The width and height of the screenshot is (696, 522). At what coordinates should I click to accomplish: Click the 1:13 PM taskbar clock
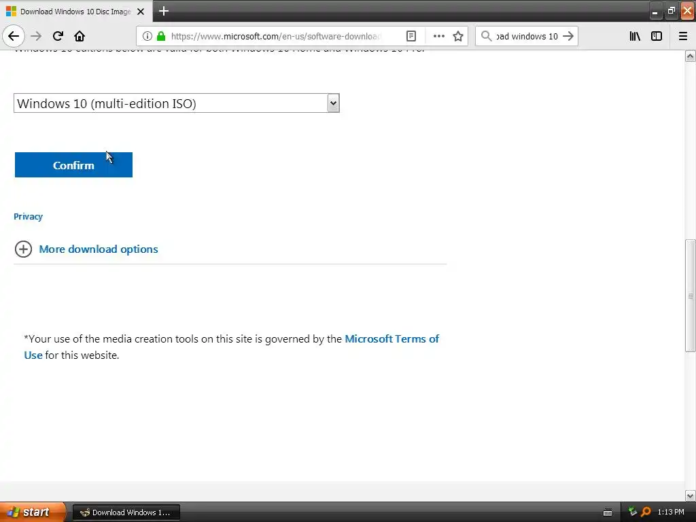tap(671, 512)
